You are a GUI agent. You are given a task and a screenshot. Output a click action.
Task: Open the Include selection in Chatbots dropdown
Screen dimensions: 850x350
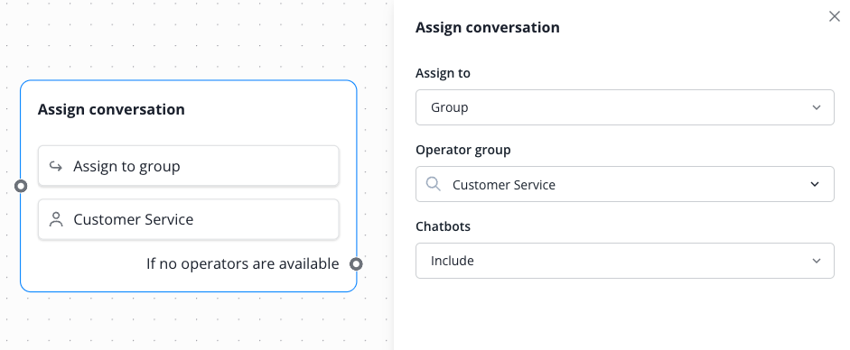point(624,261)
